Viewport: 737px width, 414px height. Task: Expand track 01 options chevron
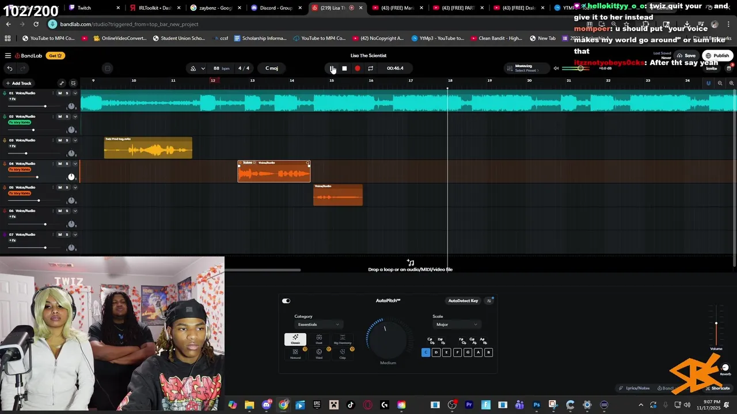coord(75,93)
